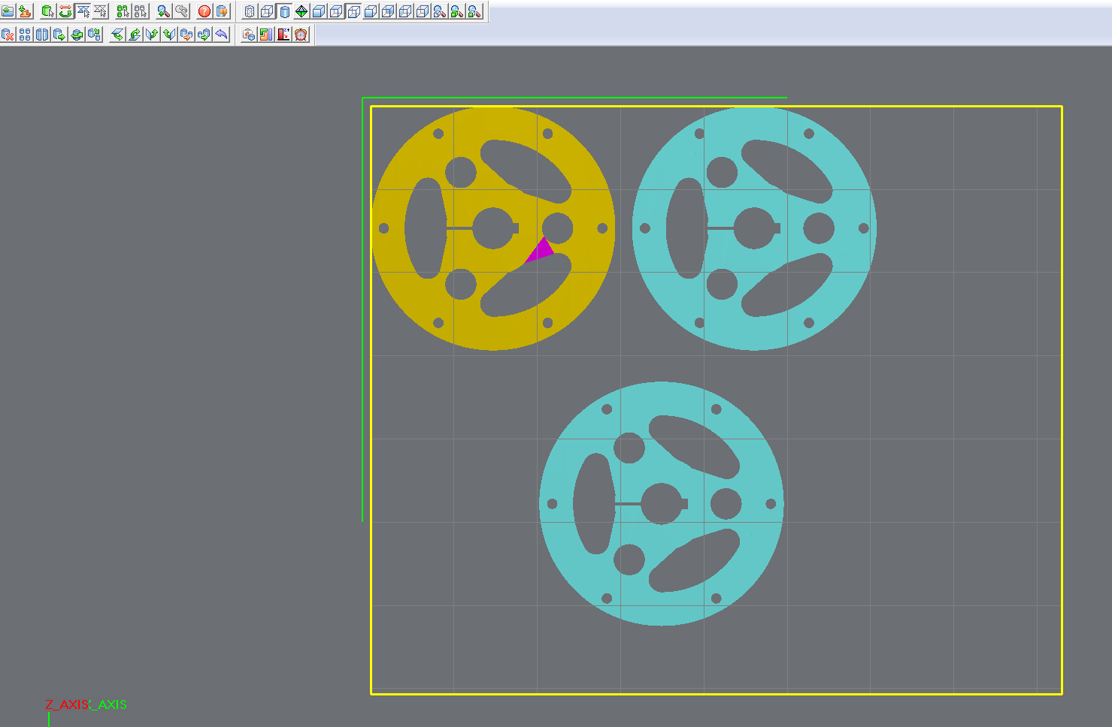Viewport: 1112px width, 727px height.
Task: Click the alarm clock icon
Action: tap(301, 35)
